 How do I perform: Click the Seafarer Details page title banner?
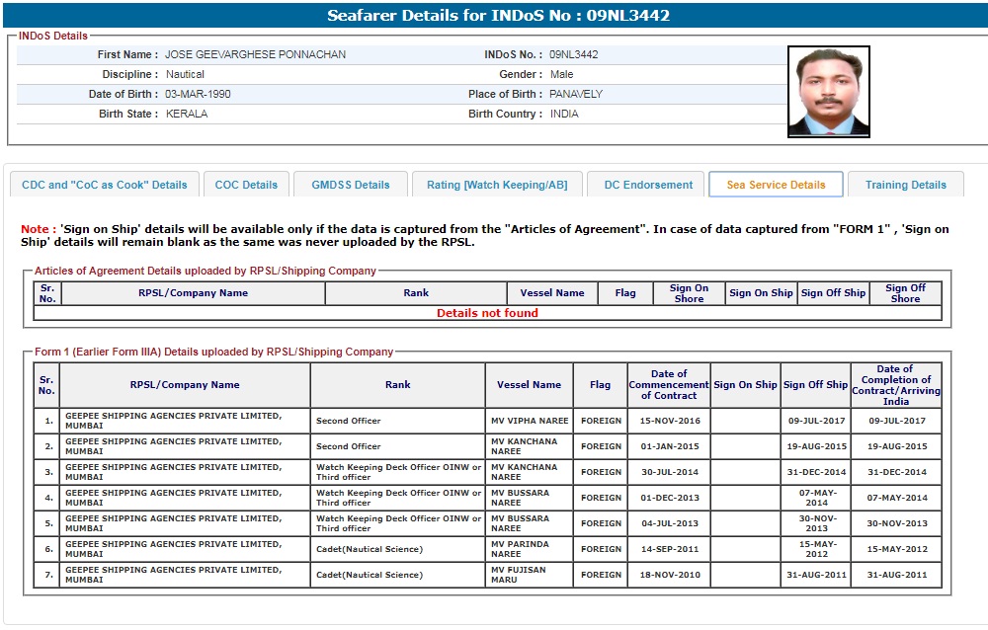point(498,16)
